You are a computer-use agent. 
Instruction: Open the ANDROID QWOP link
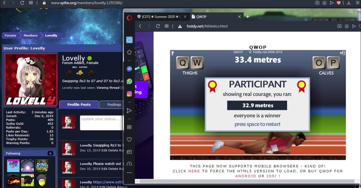246,176
